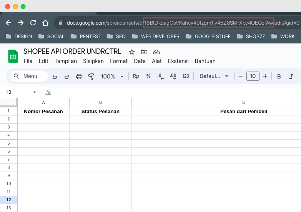301x212 pixels.
Task: Open the DESIGN bookmarks folder
Action: click(x=19, y=36)
